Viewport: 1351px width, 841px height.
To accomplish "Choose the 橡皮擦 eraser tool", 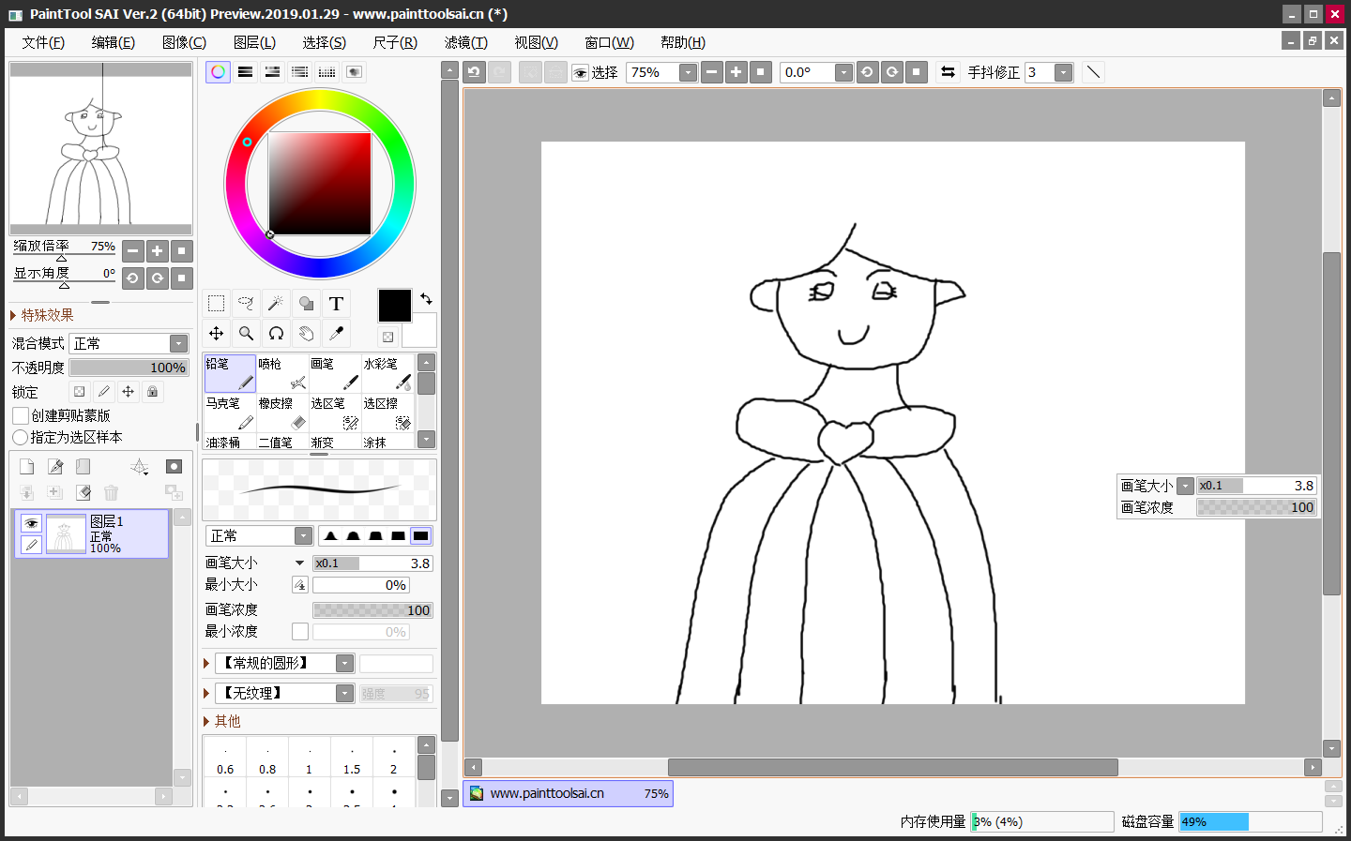I will click(x=282, y=413).
